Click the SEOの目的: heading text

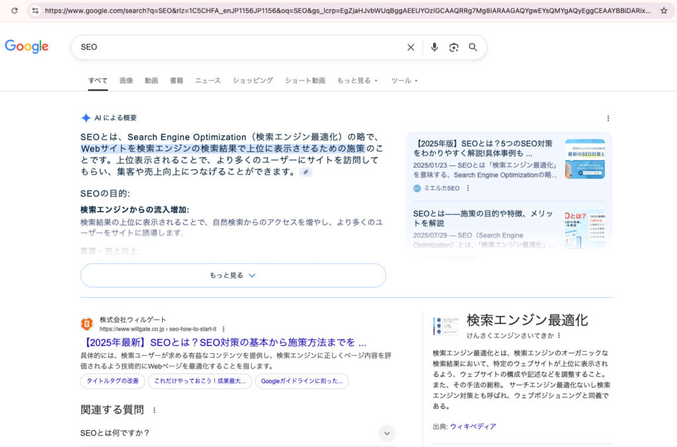(105, 193)
